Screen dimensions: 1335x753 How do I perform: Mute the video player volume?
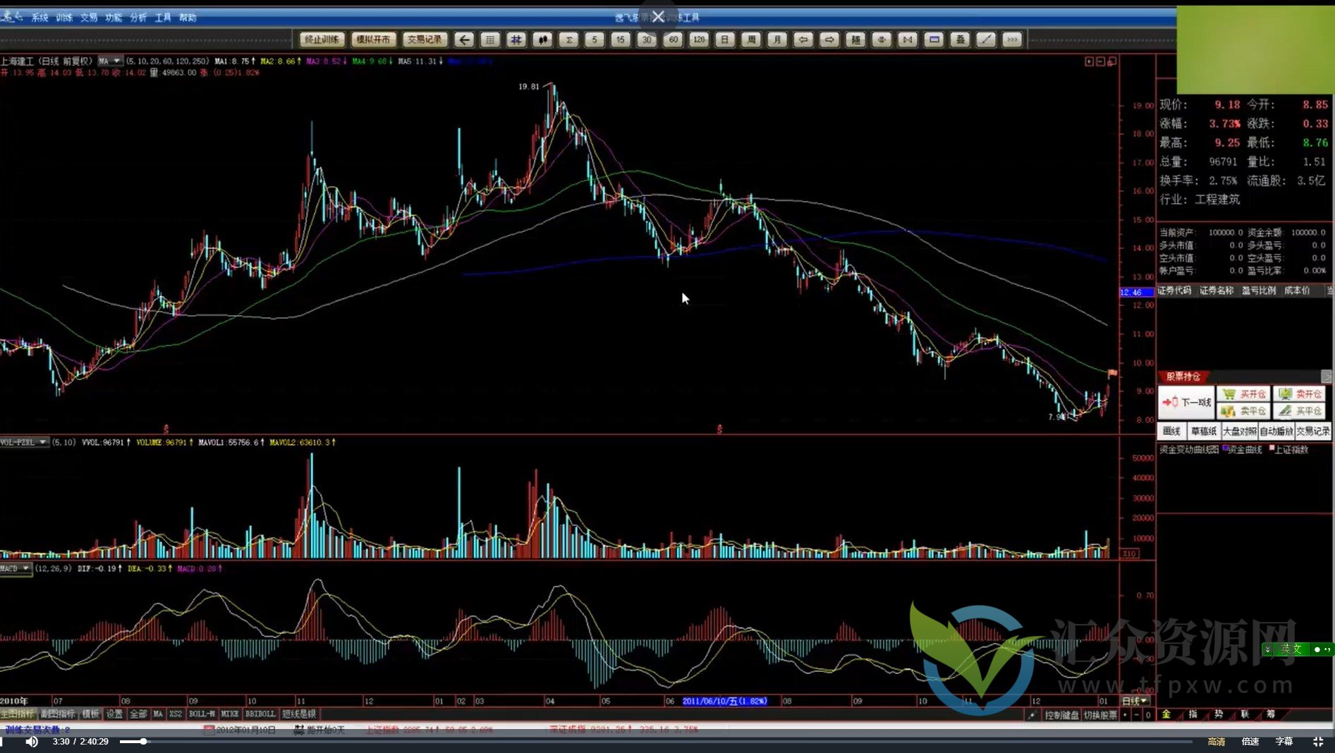(32, 742)
